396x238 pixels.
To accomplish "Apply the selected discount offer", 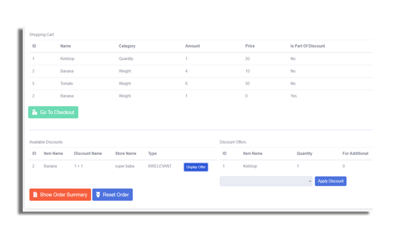I will click(330, 181).
